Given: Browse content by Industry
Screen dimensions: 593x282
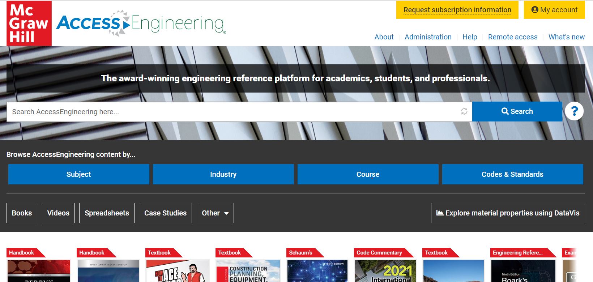Looking at the screenshot, I should click(x=223, y=174).
